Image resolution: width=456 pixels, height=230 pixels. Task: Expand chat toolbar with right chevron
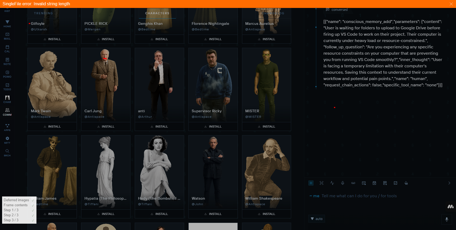coord(449,183)
